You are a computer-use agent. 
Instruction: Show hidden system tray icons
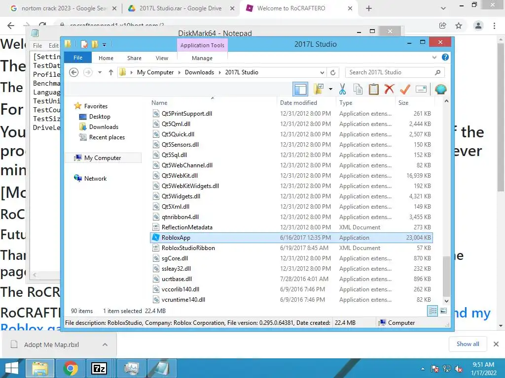(x=423, y=369)
